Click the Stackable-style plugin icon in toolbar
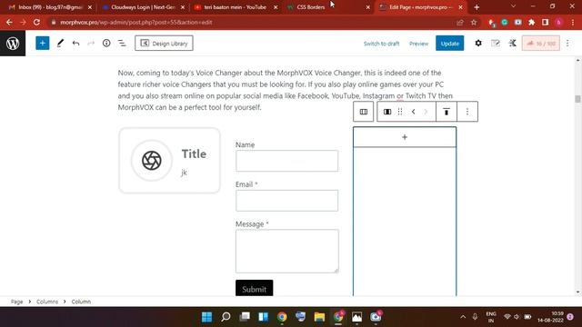The width and height of the screenshot is (582, 327). pyautogui.click(x=512, y=44)
